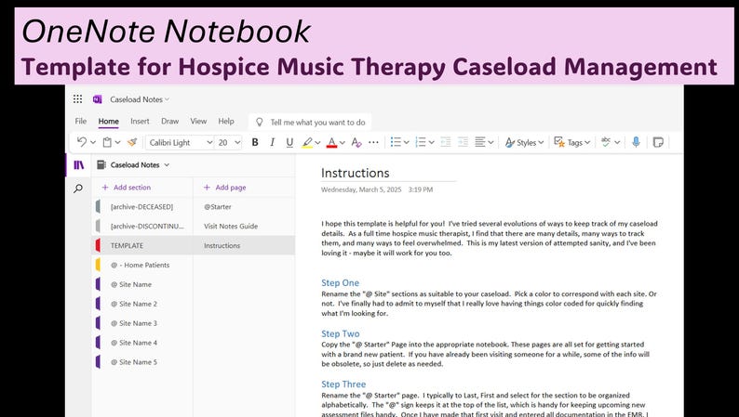The height and width of the screenshot is (417, 739).
Task: Click the Tell me what you want search box
Action: pyautogui.click(x=310, y=123)
